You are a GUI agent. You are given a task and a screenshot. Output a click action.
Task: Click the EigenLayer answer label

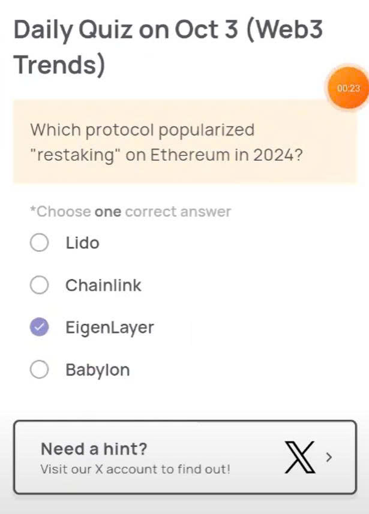click(110, 328)
